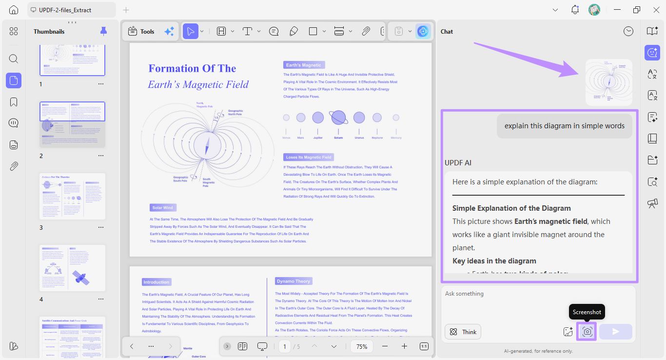This screenshot has width=666, height=360.
Task: Select the highlight text tool
Action: (x=221, y=31)
